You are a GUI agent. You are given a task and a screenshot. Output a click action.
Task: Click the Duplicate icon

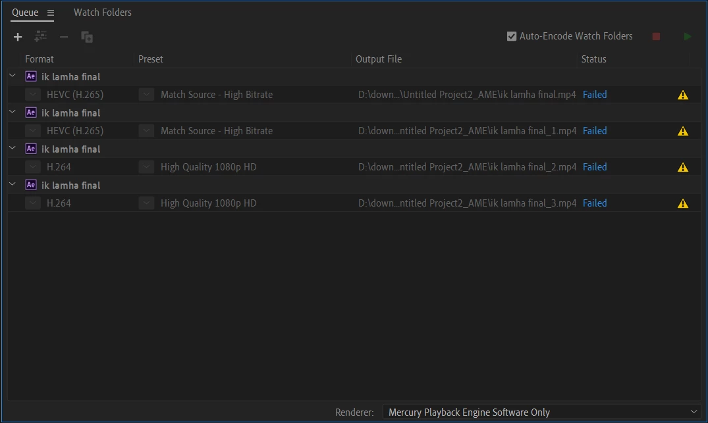click(x=87, y=37)
